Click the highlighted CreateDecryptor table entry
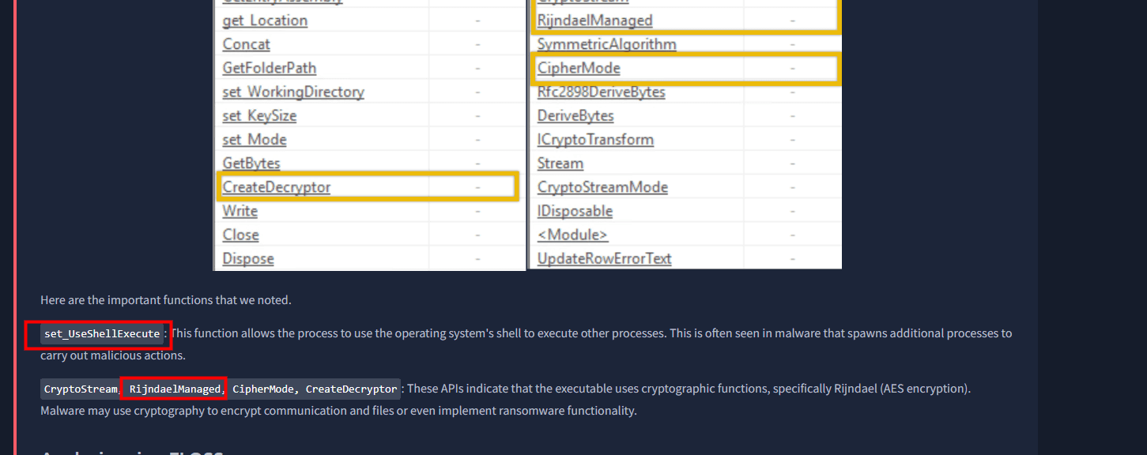Image resolution: width=1147 pixels, height=455 pixels. point(277,187)
